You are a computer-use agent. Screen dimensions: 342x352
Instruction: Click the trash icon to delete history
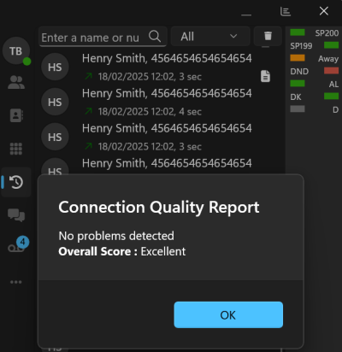(x=268, y=36)
